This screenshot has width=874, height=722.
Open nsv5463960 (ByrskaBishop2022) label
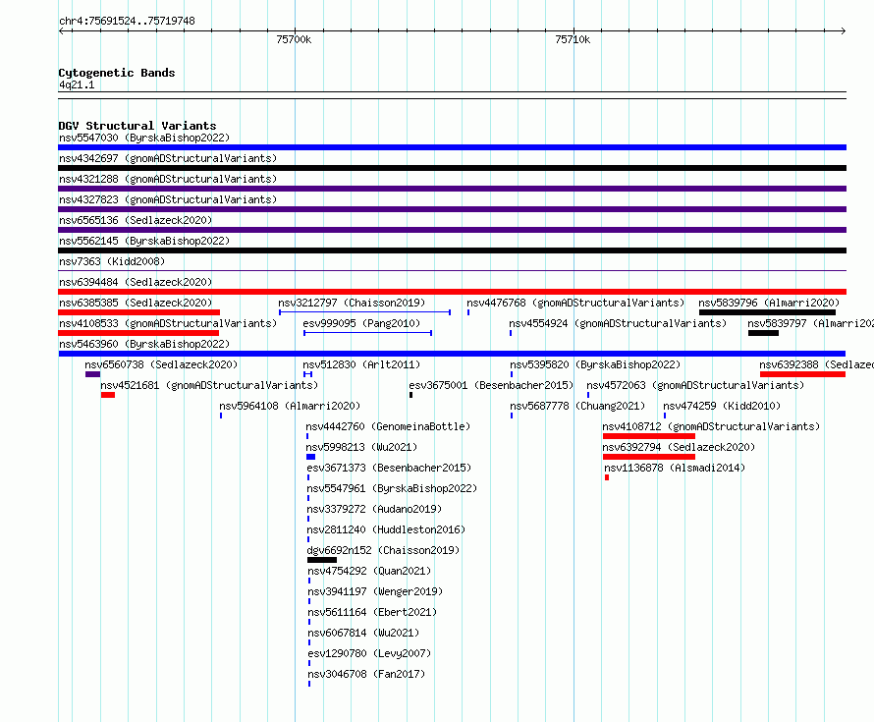(x=144, y=344)
